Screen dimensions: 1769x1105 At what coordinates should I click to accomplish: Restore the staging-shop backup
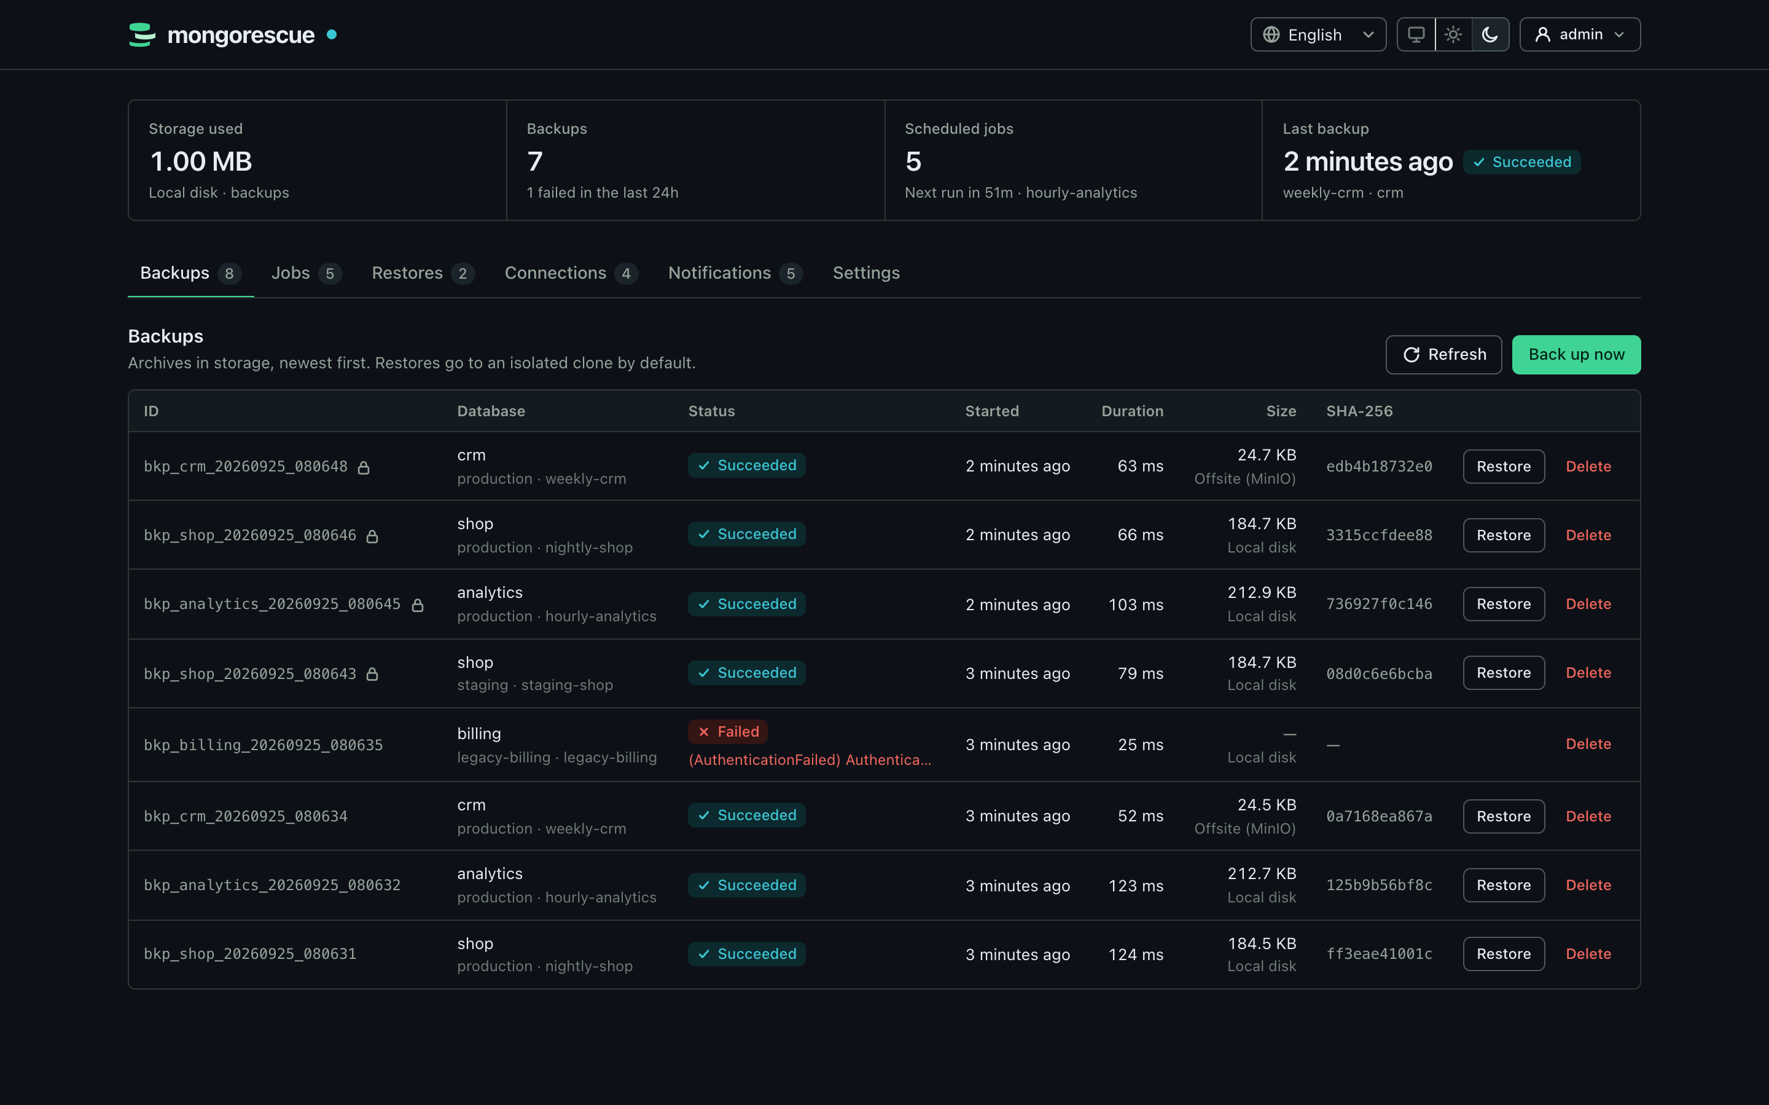pyautogui.click(x=1504, y=672)
